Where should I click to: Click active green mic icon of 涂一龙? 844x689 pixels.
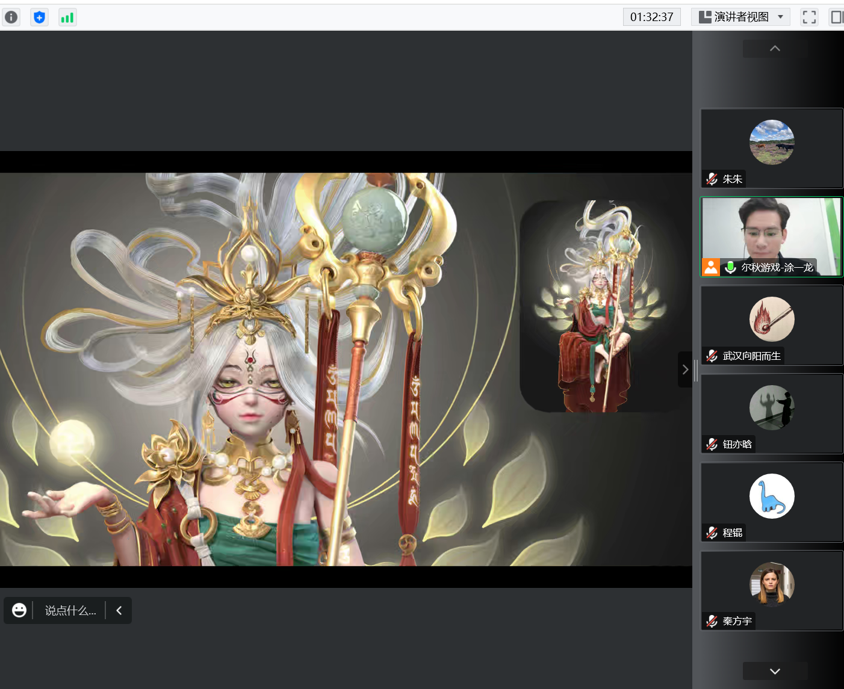730,267
